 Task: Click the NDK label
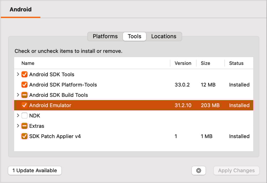[35, 116]
